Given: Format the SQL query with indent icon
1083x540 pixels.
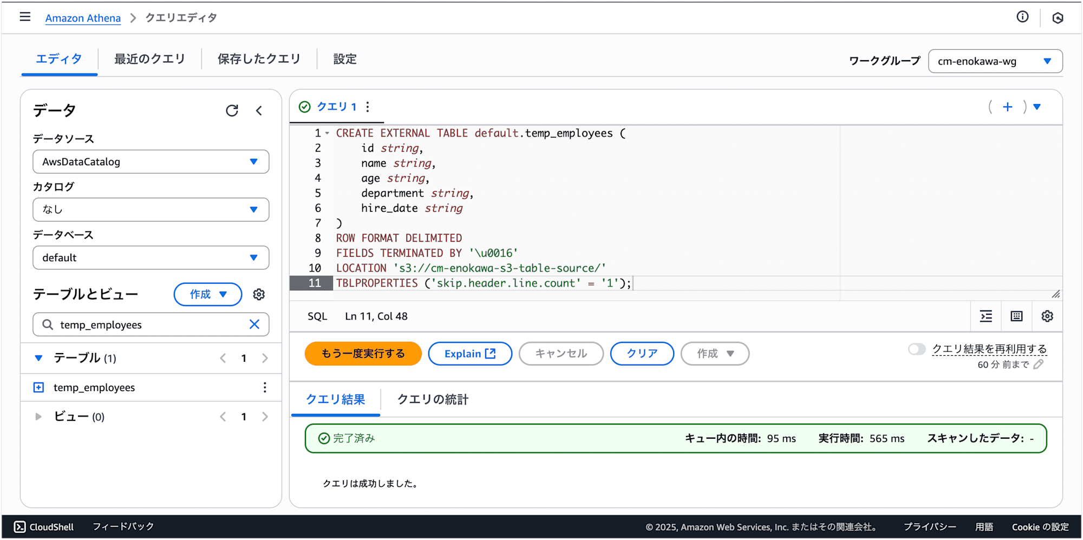Looking at the screenshot, I should tap(986, 316).
